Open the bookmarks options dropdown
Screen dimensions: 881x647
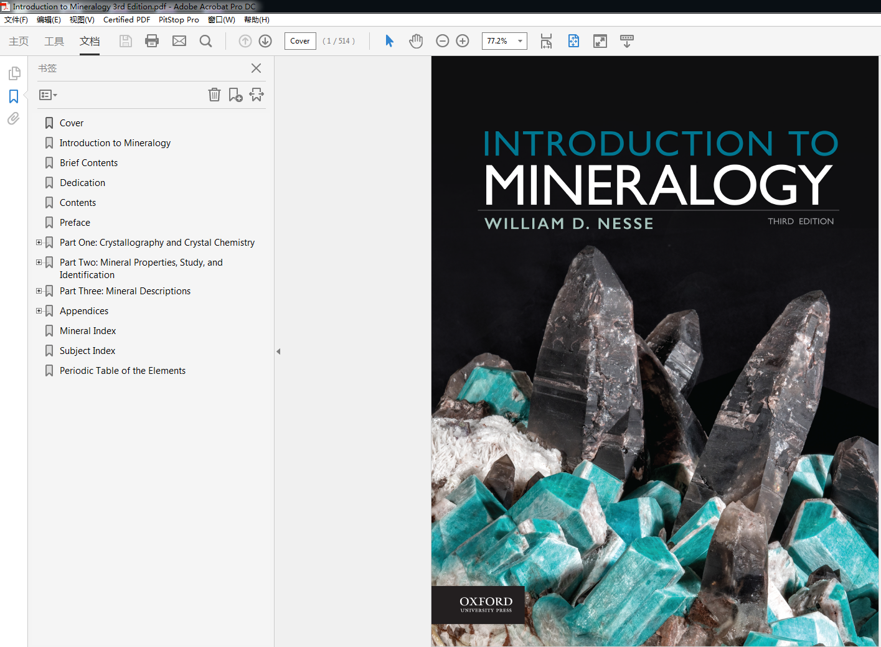click(48, 95)
